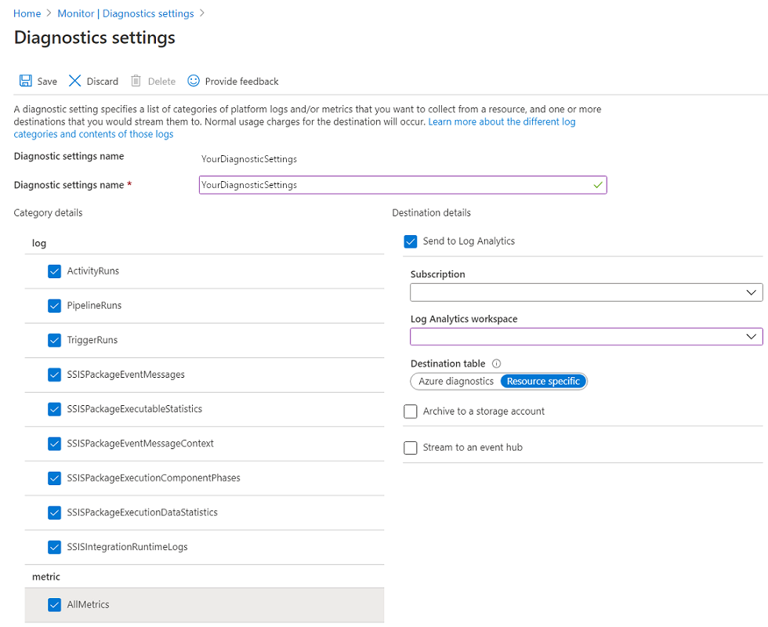768x627 pixels.
Task: Uncheck the ActivityRuns log category
Action: point(54,270)
